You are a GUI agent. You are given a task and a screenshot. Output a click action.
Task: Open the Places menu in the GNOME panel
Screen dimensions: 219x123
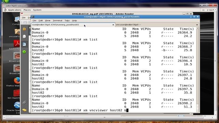[27, 10]
